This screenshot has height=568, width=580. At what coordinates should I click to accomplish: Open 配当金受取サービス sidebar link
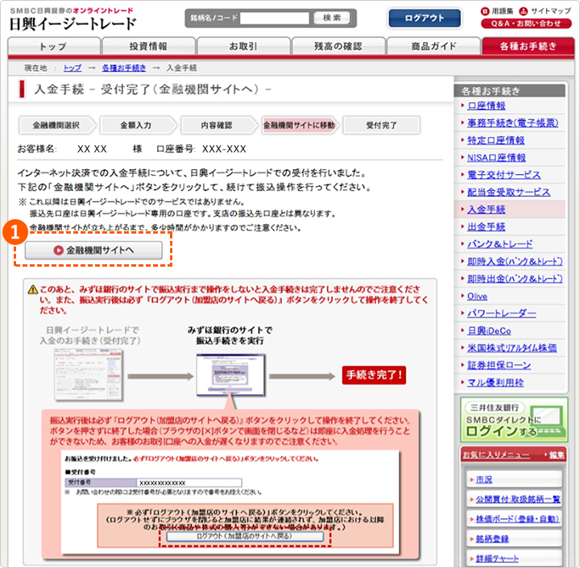[x=508, y=192]
